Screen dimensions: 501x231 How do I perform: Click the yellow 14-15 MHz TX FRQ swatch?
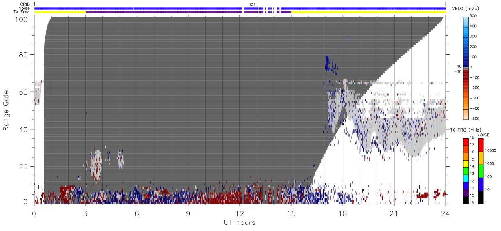tap(466, 164)
